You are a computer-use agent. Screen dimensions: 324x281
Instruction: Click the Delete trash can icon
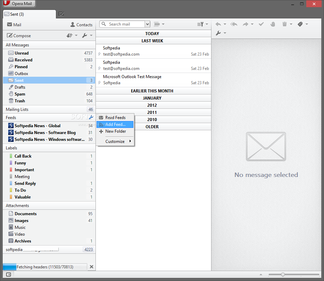pyautogui.click(x=284, y=24)
